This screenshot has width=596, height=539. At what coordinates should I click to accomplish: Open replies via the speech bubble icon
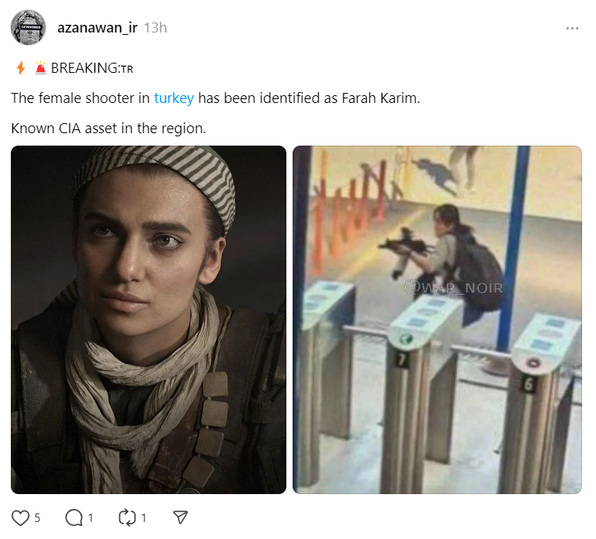pos(74,517)
